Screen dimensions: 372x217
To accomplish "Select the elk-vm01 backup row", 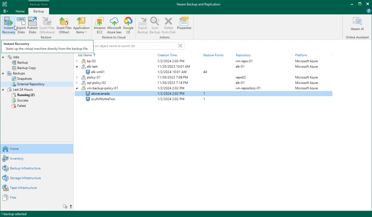I will coord(204,72).
